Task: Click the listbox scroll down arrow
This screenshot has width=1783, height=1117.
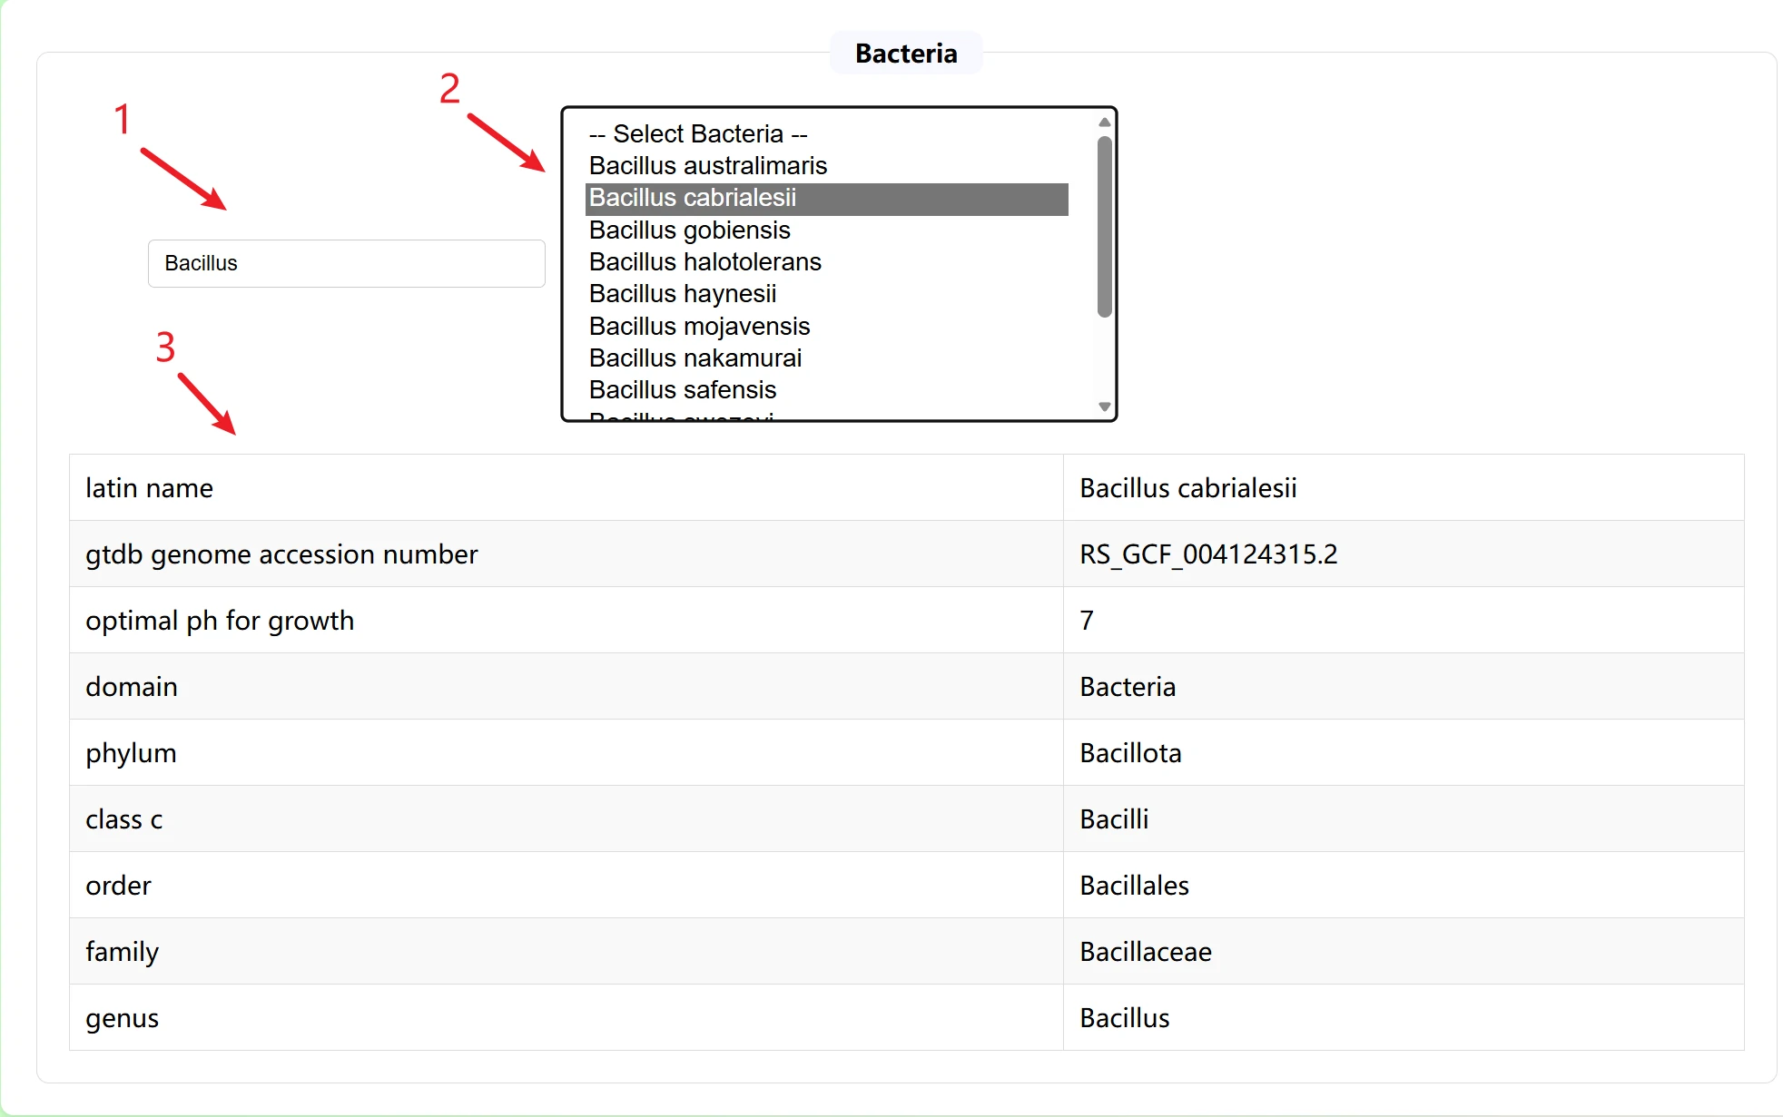Action: pyautogui.click(x=1105, y=407)
